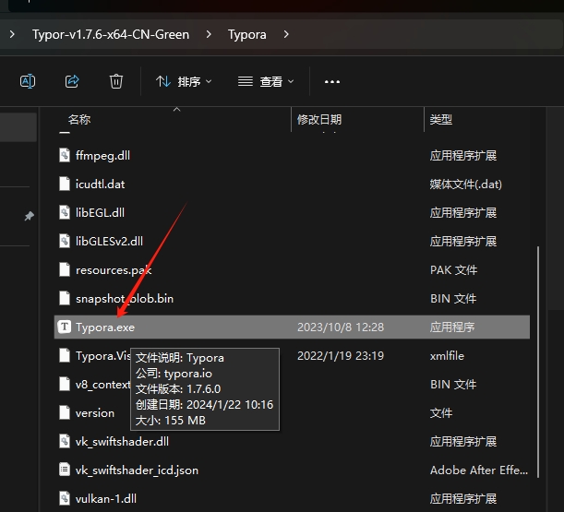Click the vulkan-1.dll file icon
Viewport: 564px width, 512px height.
(x=65, y=499)
